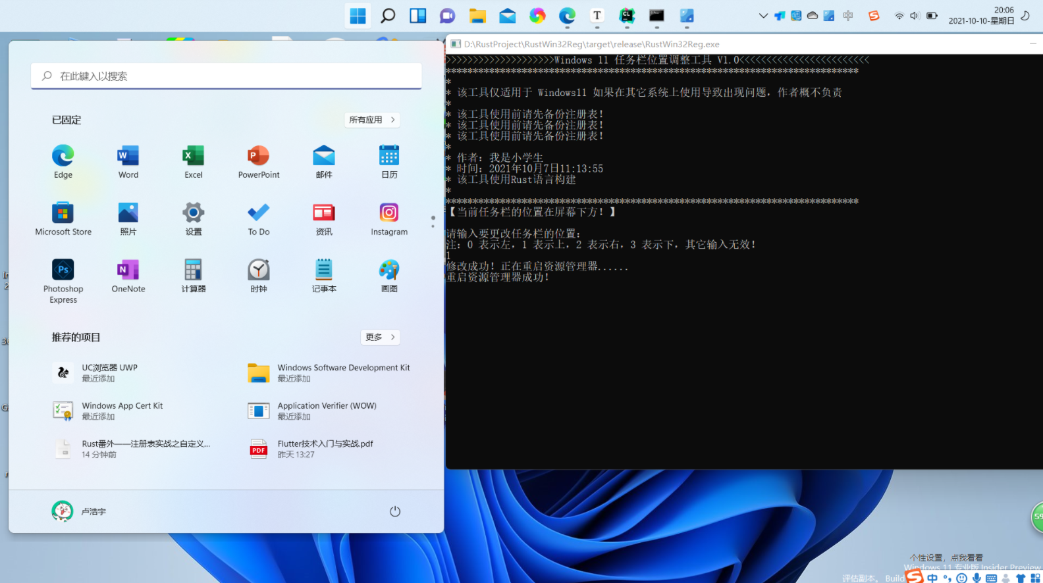Screen dimensions: 1043x583
Task: Launch Microsoft Store from pinned apps
Action: [63, 219]
